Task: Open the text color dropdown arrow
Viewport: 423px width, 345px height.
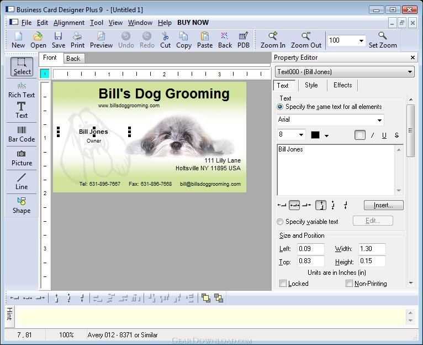Action: point(326,135)
